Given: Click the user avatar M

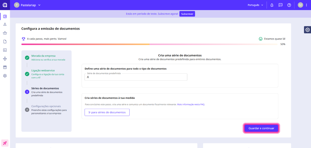Looking at the screenshot, I should click(300, 5).
